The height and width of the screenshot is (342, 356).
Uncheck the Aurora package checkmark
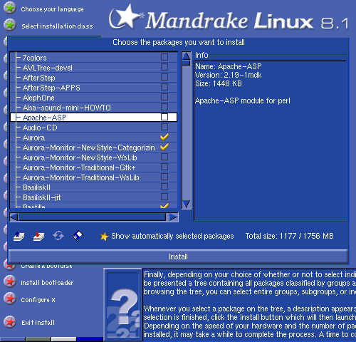(x=164, y=137)
